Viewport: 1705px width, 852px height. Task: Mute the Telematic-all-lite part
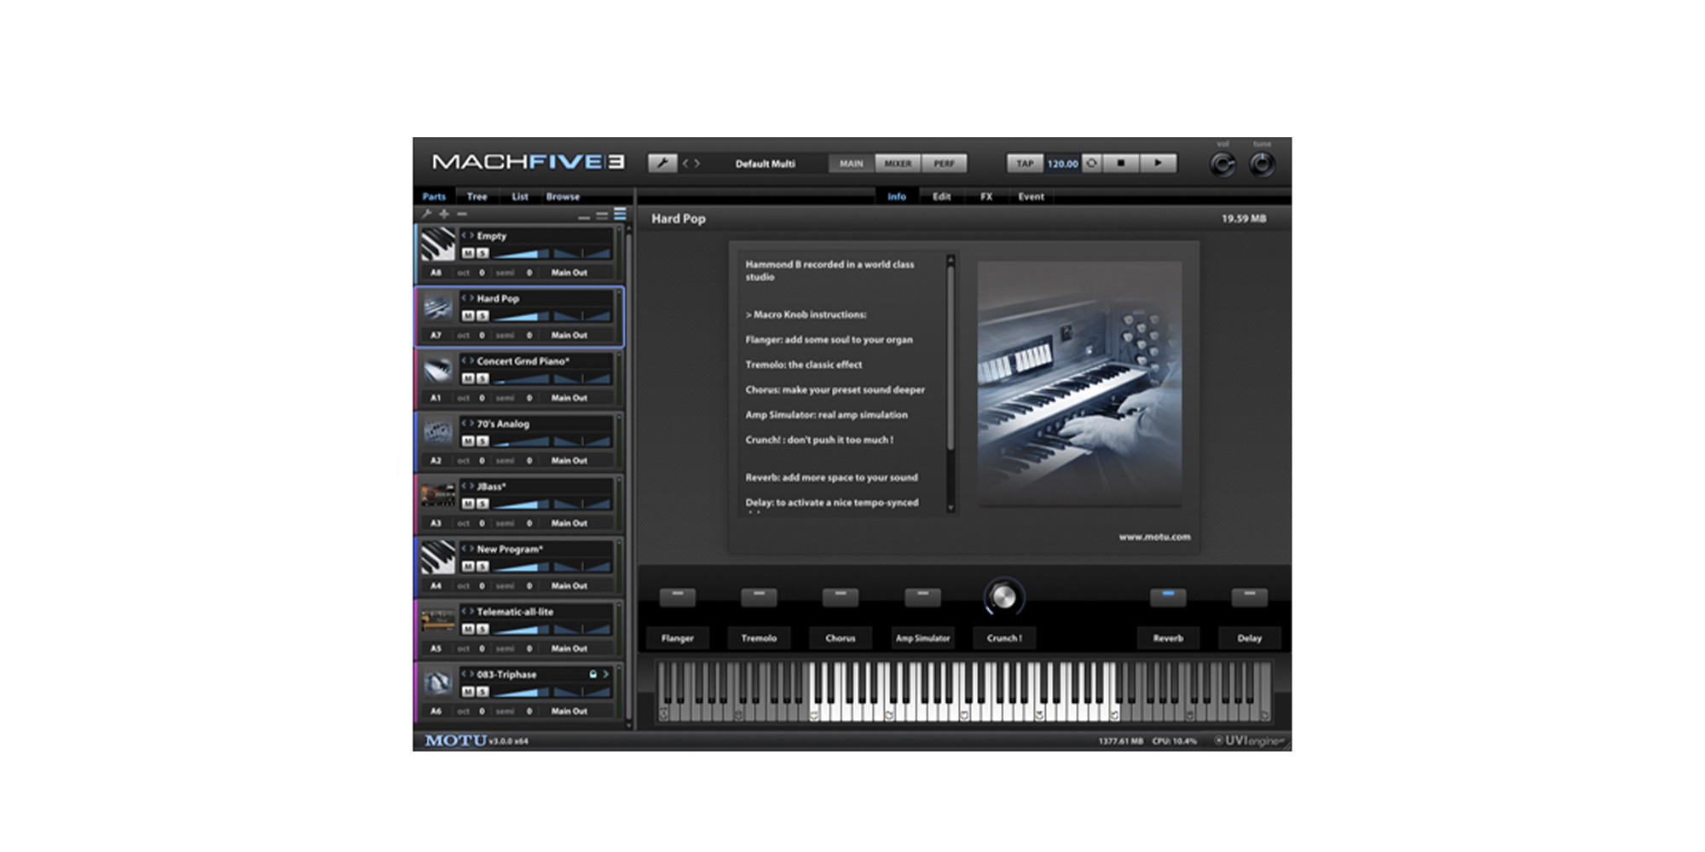468,629
